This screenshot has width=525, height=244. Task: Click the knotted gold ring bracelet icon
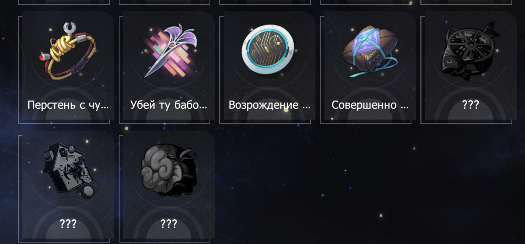click(67, 51)
